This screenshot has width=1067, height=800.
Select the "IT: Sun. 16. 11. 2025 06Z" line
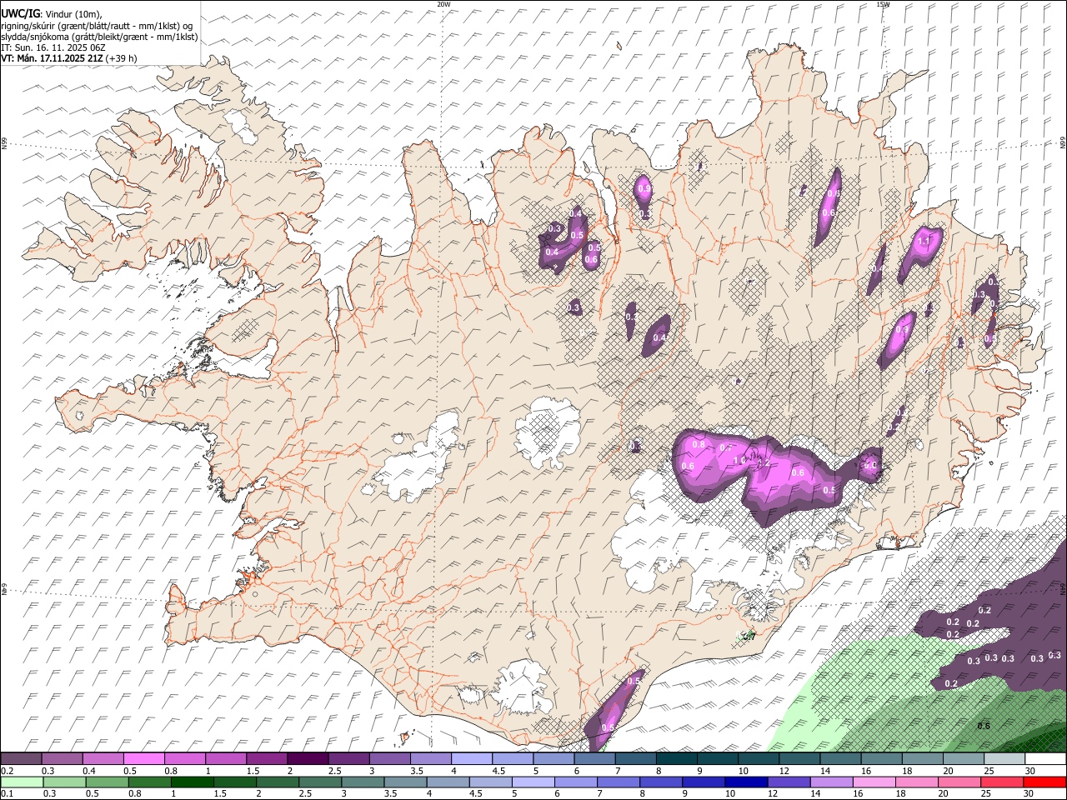pos(53,47)
